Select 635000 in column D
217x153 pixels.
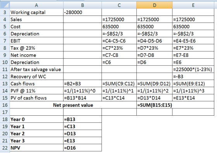[155, 26]
